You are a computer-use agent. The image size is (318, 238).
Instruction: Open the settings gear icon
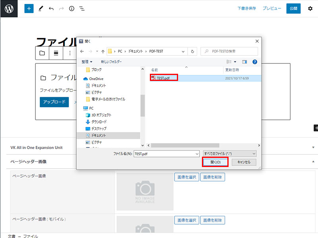310,8
